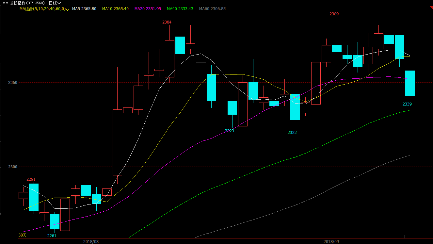This screenshot has width=433, height=244.
Task: Click the 2339 low price label
Action: pyautogui.click(x=407, y=104)
